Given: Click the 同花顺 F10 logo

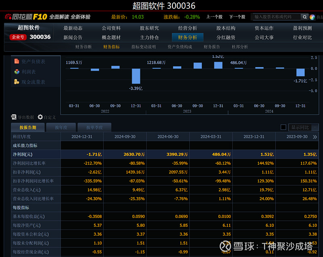Looking at the screenshot, I should pos(26,17).
